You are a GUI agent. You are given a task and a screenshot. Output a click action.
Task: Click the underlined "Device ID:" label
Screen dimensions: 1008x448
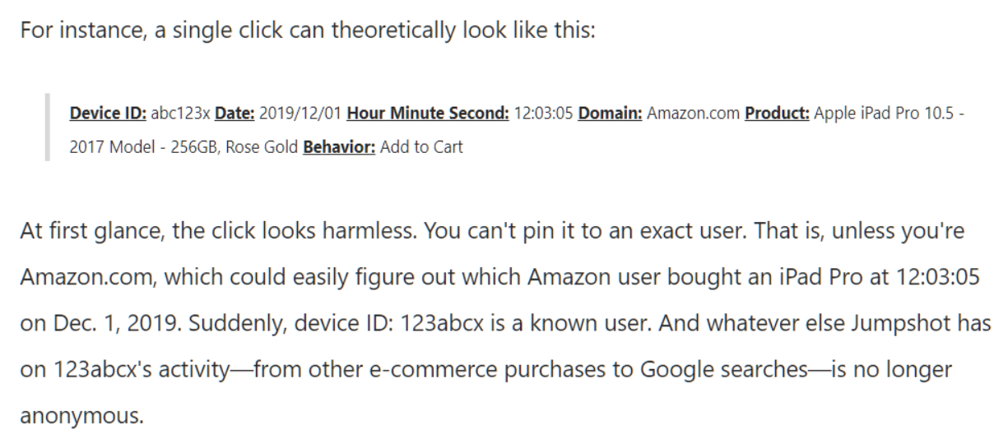pos(108,113)
